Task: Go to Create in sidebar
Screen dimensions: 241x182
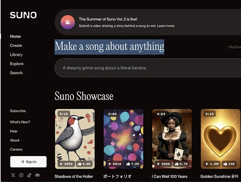Action: [x=16, y=45]
